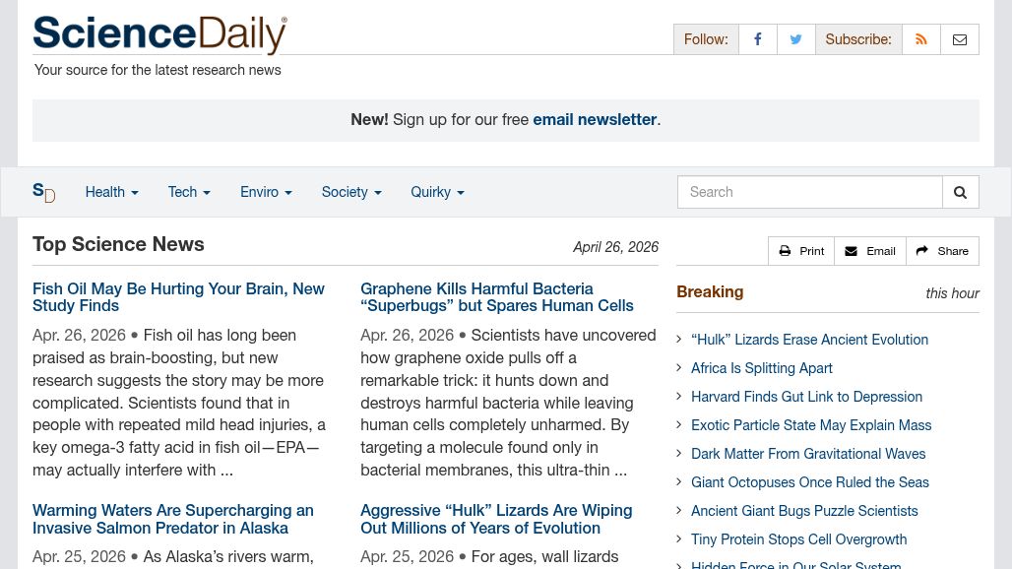
Task: Click the SD home logo icon
Action: (x=43, y=192)
